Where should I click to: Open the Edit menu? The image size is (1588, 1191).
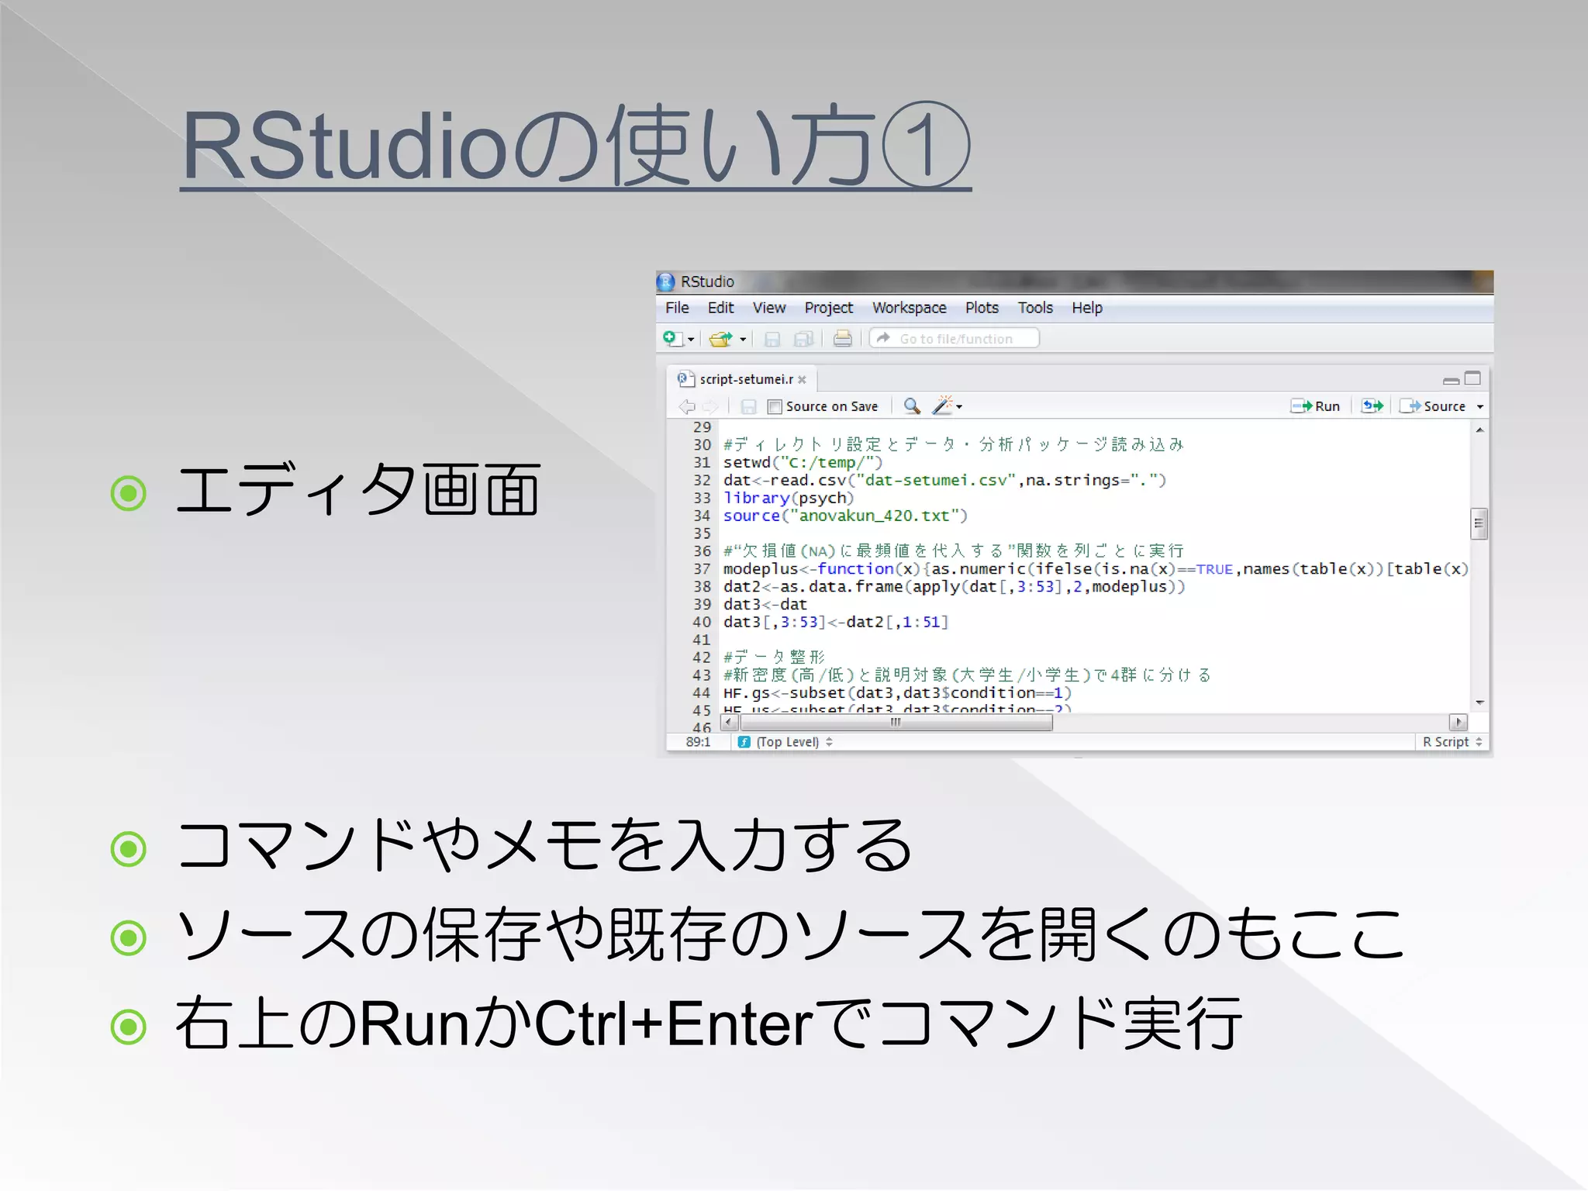click(720, 308)
